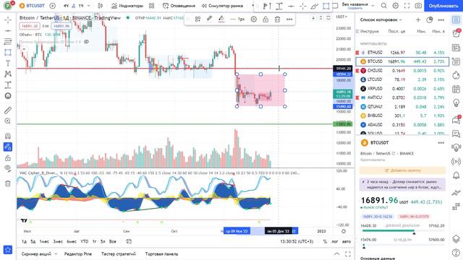The width and height of the screenshot is (463, 260).
Task: Change rectangle fill background color
Action: 221,19
